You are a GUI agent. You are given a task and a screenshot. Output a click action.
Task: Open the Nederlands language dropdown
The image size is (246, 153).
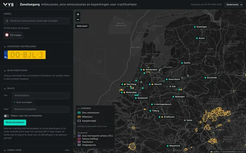[234, 5]
